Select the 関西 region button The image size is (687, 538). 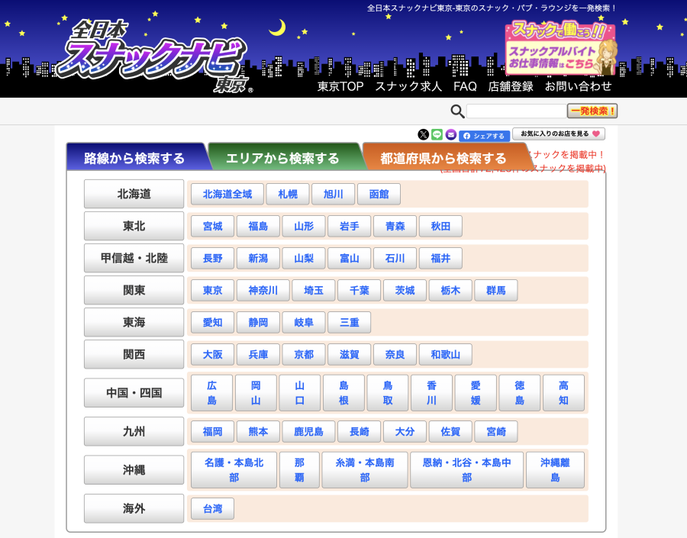(134, 354)
